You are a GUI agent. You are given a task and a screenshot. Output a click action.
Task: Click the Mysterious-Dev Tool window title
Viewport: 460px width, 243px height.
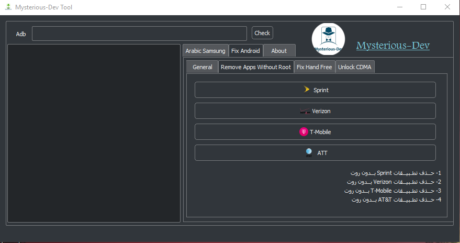click(x=44, y=7)
